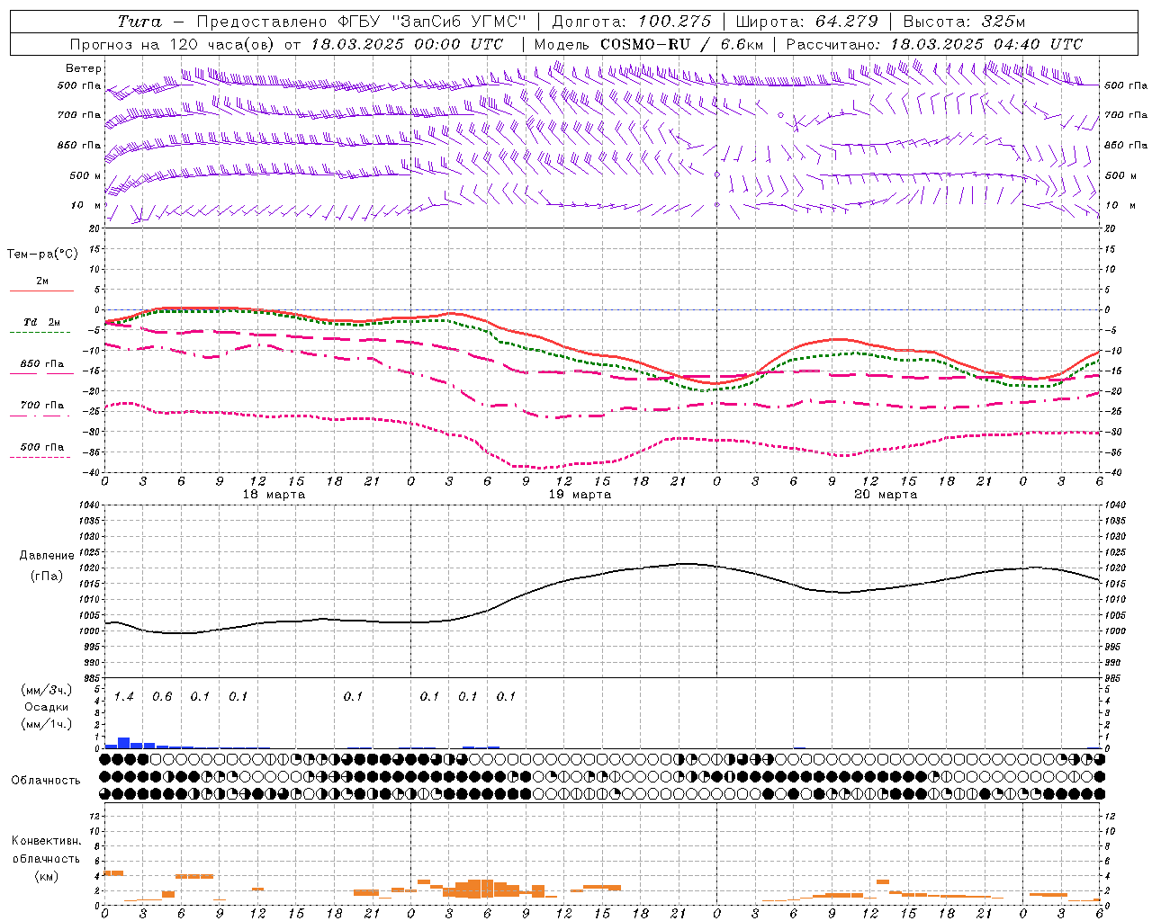This screenshot has height=921, width=1152.
Task: Select the "Широта: 64.279" latitude value
Action: pyautogui.click(x=806, y=22)
